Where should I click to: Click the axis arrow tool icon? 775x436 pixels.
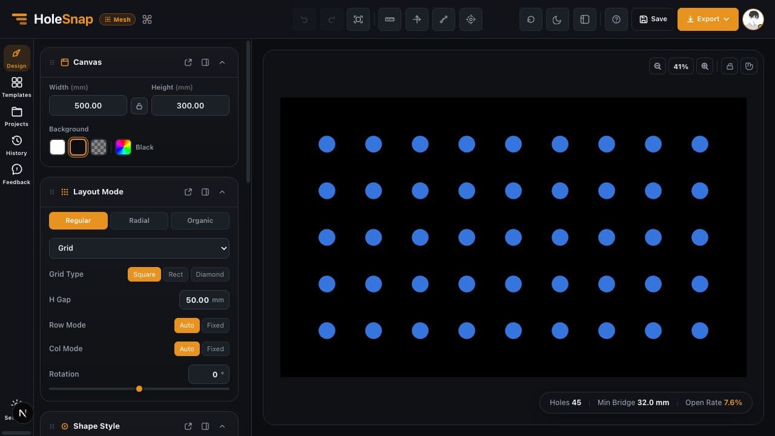tap(417, 19)
